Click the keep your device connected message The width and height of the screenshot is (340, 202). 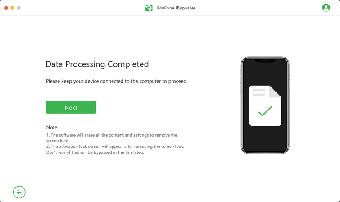117,81
